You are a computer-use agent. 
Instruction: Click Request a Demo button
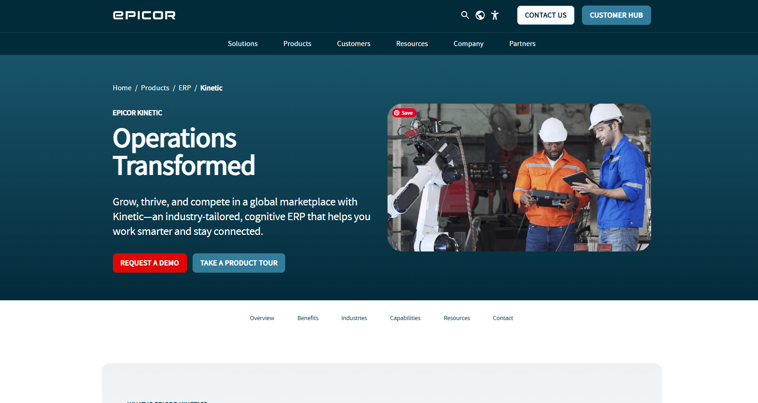150,263
